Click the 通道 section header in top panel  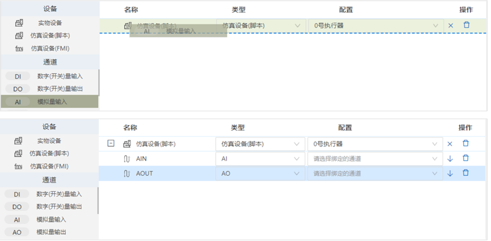[50, 62]
